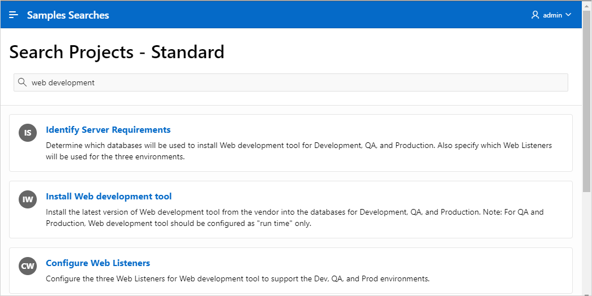Click the scroll down arrow
This screenshot has width=592, height=296.
tap(587, 291)
